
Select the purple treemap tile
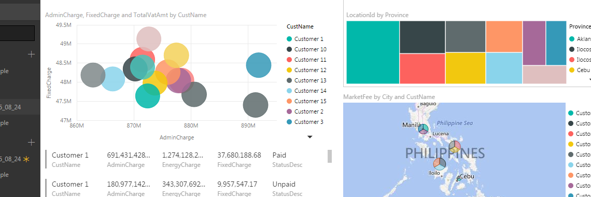pyautogui.click(x=534, y=43)
